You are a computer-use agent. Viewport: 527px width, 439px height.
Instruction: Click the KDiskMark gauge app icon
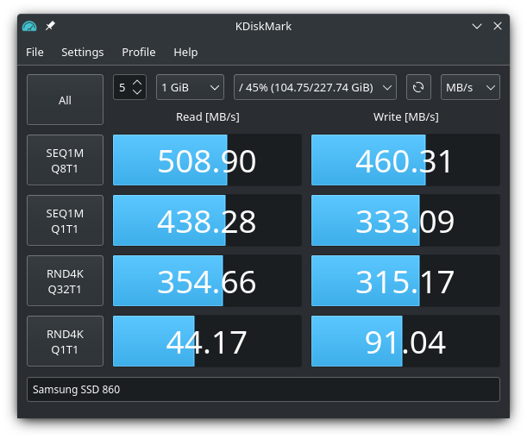pos(29,26)
